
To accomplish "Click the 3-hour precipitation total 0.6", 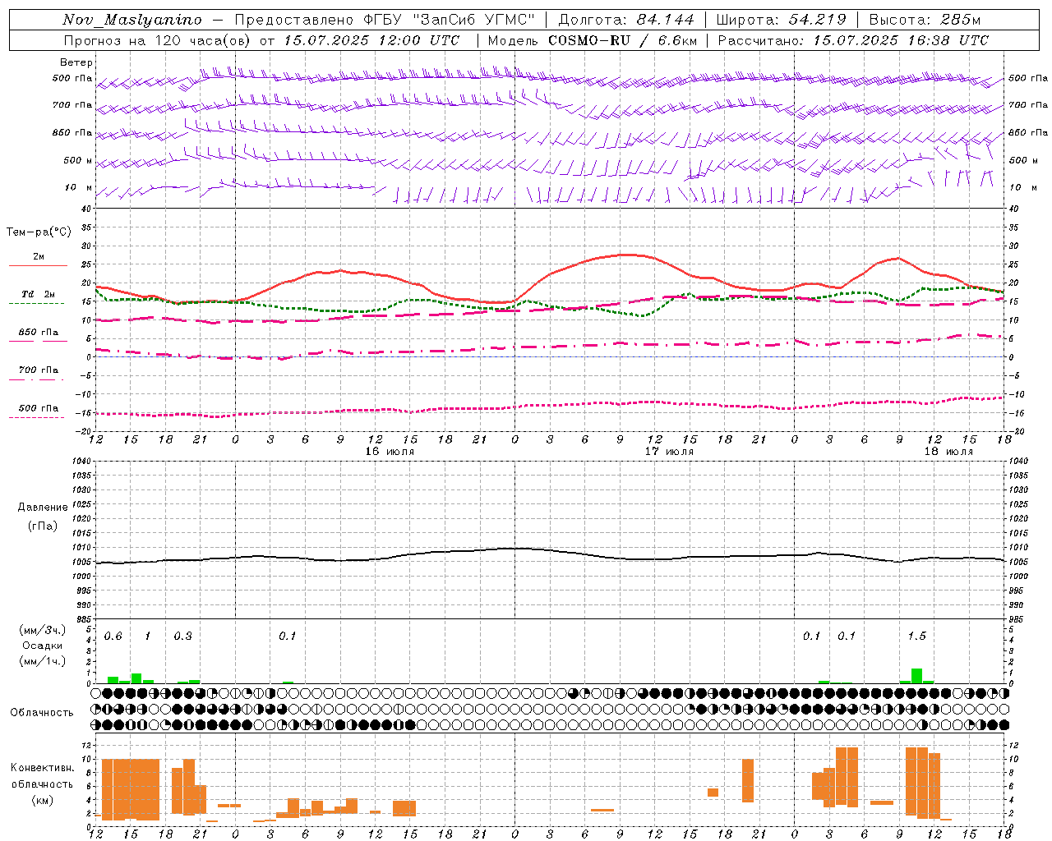I will pos(113,636).
